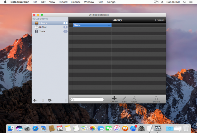Open the Downloads folder in Dock

pyautogui.click(x=170, y=128)
